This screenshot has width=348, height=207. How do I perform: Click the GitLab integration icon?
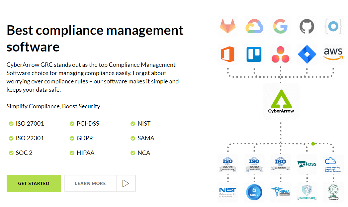point(228,26)
